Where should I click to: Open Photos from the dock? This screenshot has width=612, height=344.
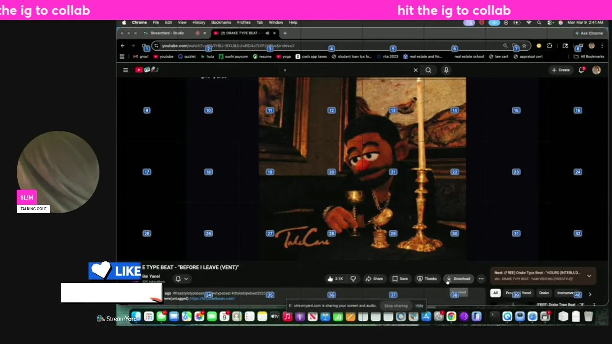(x=199, y=316)
